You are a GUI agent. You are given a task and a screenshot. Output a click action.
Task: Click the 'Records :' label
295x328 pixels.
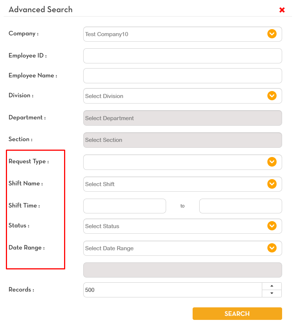(x=21, y=290)
